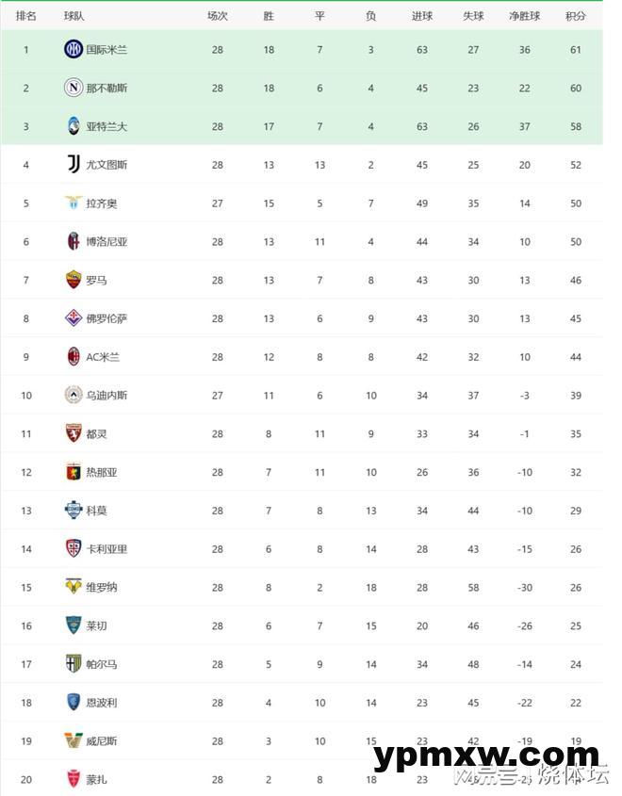This screenshot has width=622, height=796.
Task: Click the Juventus (尤文图斯) logo
Action: 74,165
